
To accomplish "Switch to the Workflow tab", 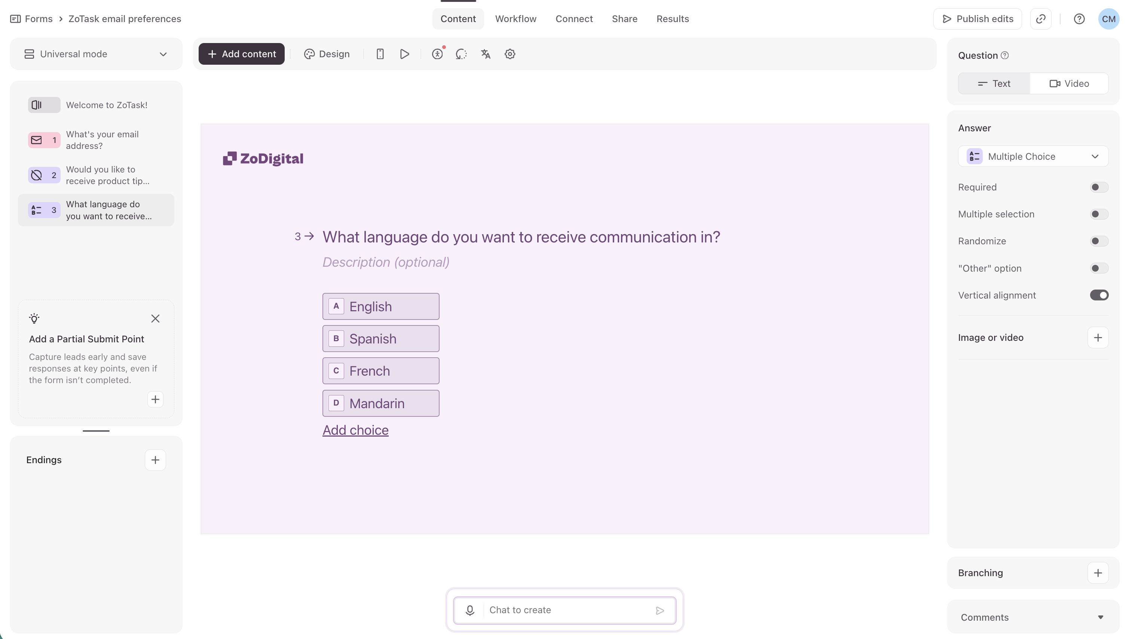I will pos(515,19).
